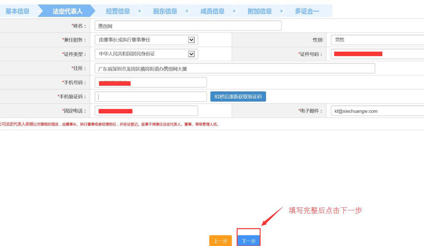Focus the 电子邮件 input field
The width and height of the screenshot is (424, 246).
coord(377,111)
